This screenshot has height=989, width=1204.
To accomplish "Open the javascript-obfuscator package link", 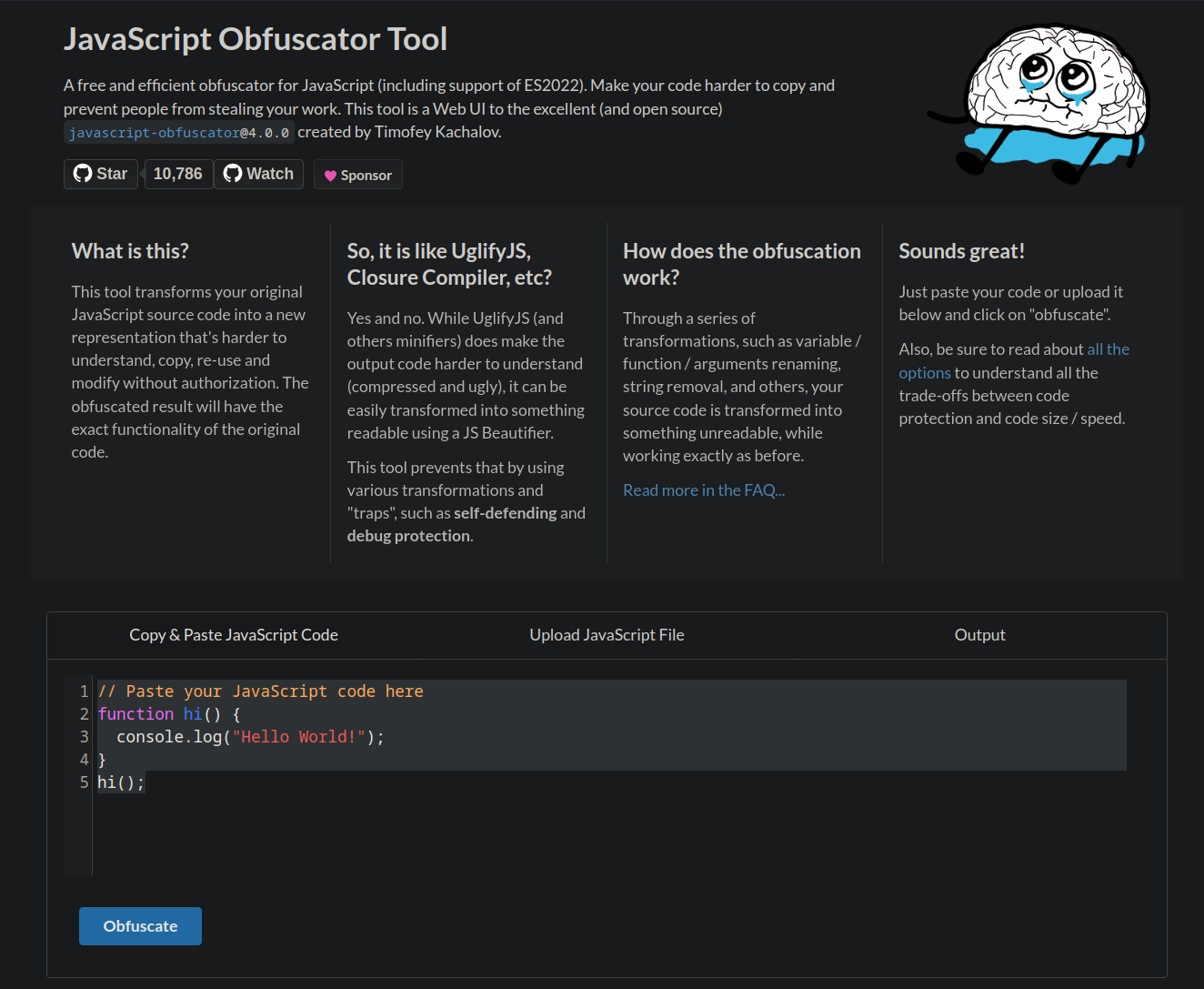I will (179, 133).
